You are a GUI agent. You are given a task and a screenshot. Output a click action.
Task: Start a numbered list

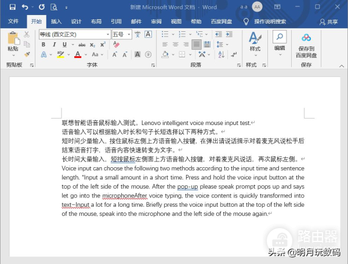coord(182,34)
